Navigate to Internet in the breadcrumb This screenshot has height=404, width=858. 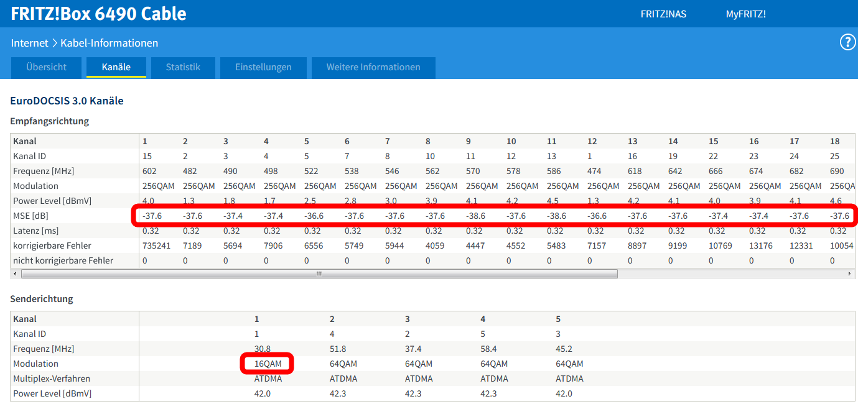(x=29, y=43)
